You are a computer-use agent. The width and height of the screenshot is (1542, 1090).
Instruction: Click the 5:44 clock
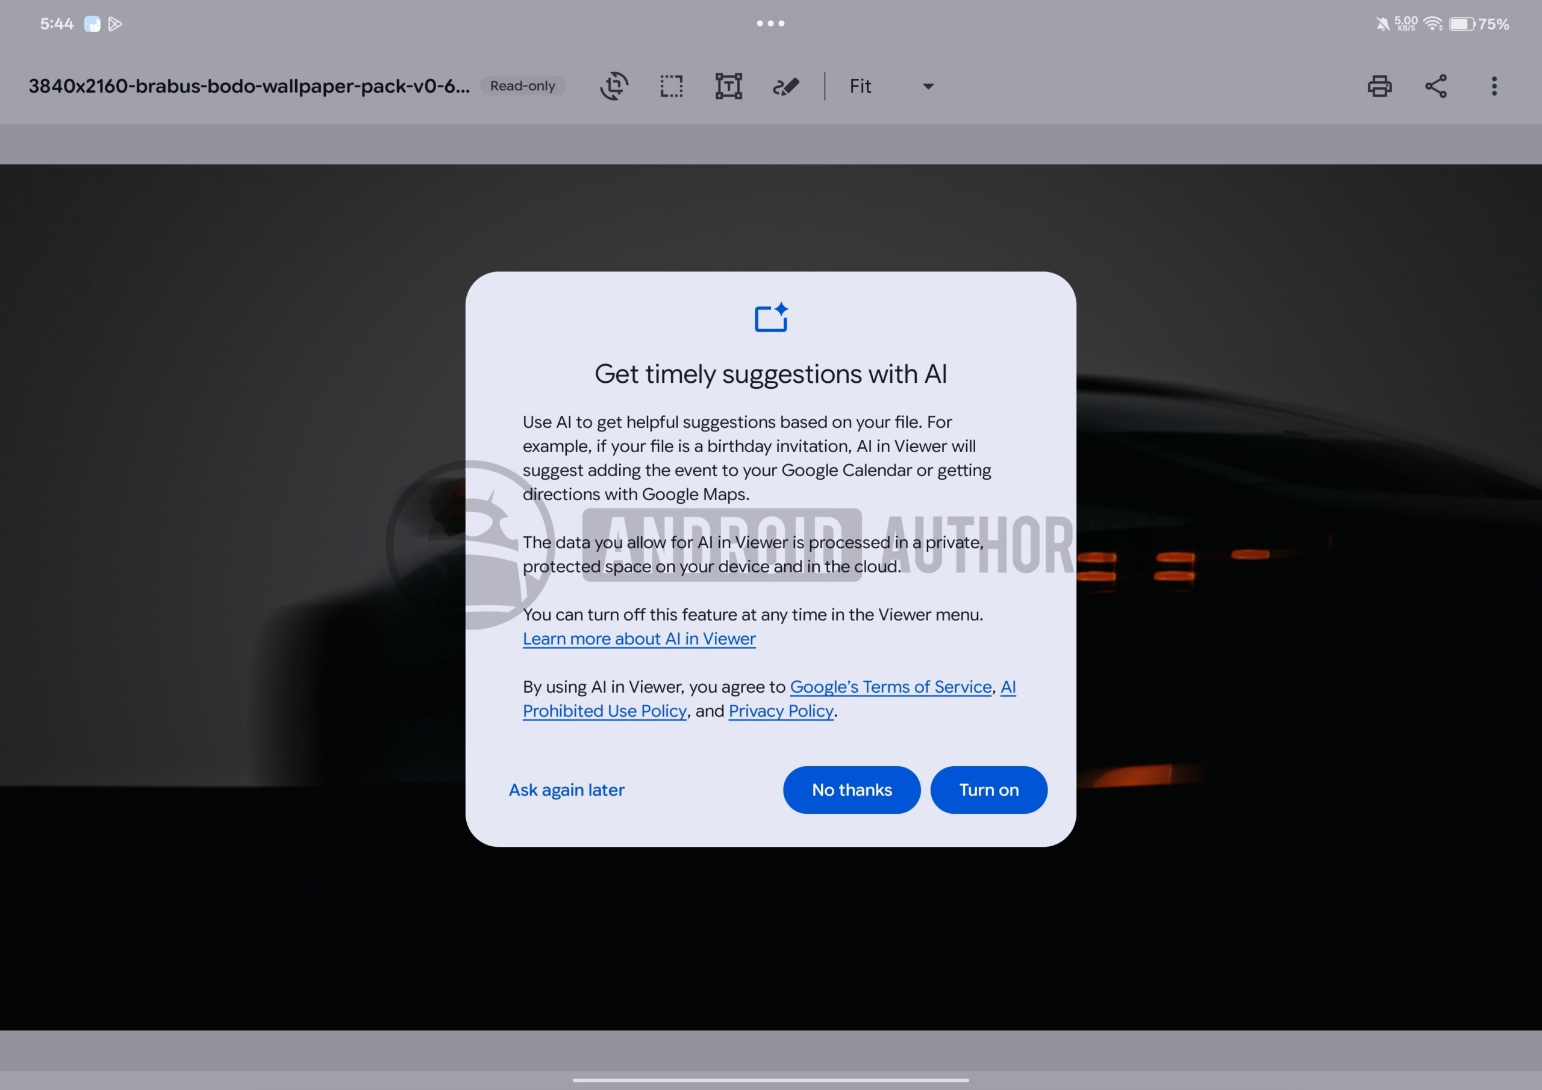click(x=57, y=24)
